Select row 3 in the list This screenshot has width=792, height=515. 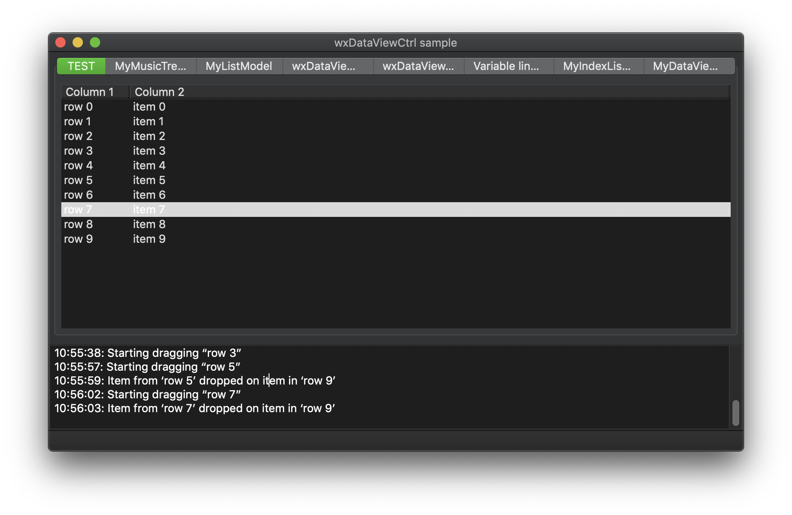pyautogui.click(x=79, y=150)
